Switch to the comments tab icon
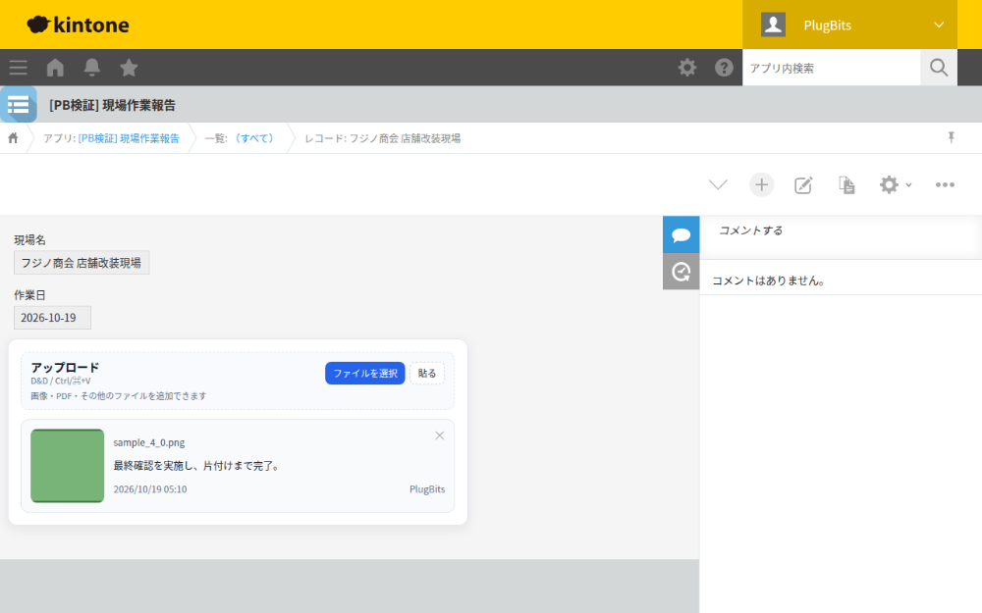Screen dimensions: 982x613 (681, 234)
